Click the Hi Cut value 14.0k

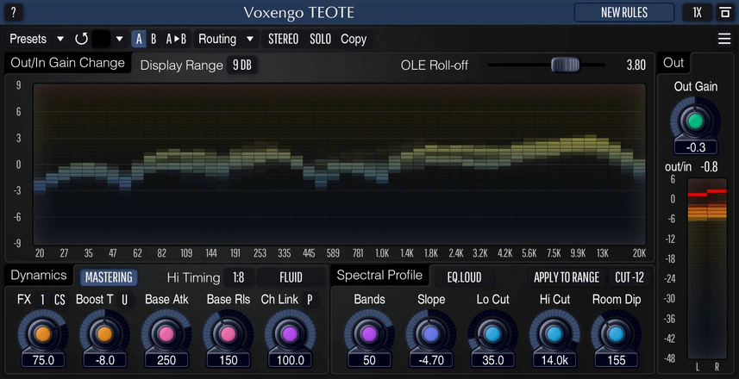[554, 361]
